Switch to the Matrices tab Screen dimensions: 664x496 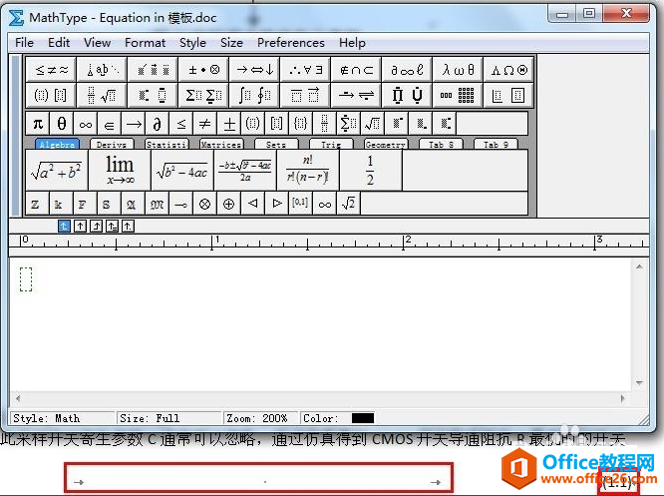(x=221, y=144)
